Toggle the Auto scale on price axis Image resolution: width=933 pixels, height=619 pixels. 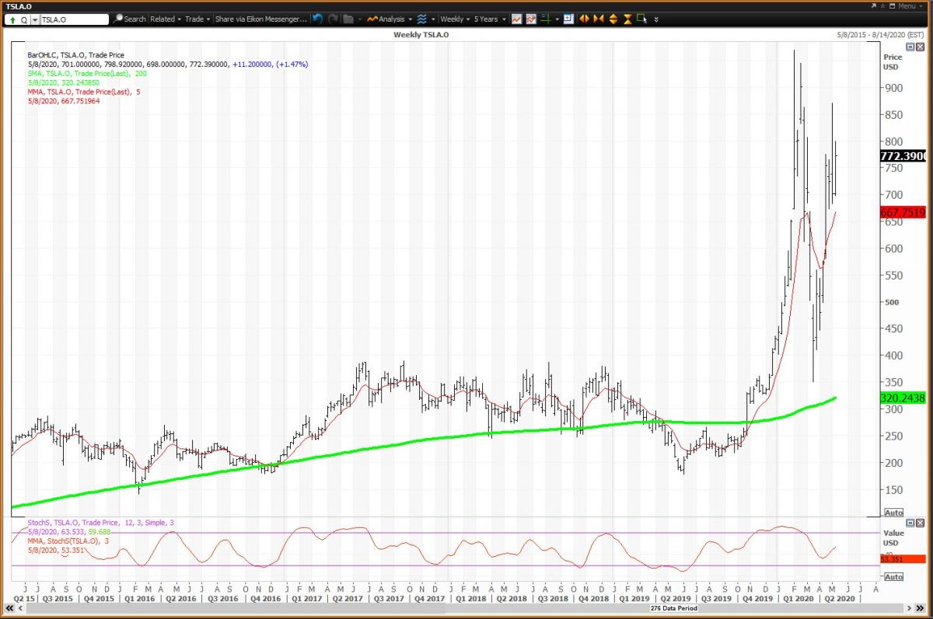tap(893, 513)
